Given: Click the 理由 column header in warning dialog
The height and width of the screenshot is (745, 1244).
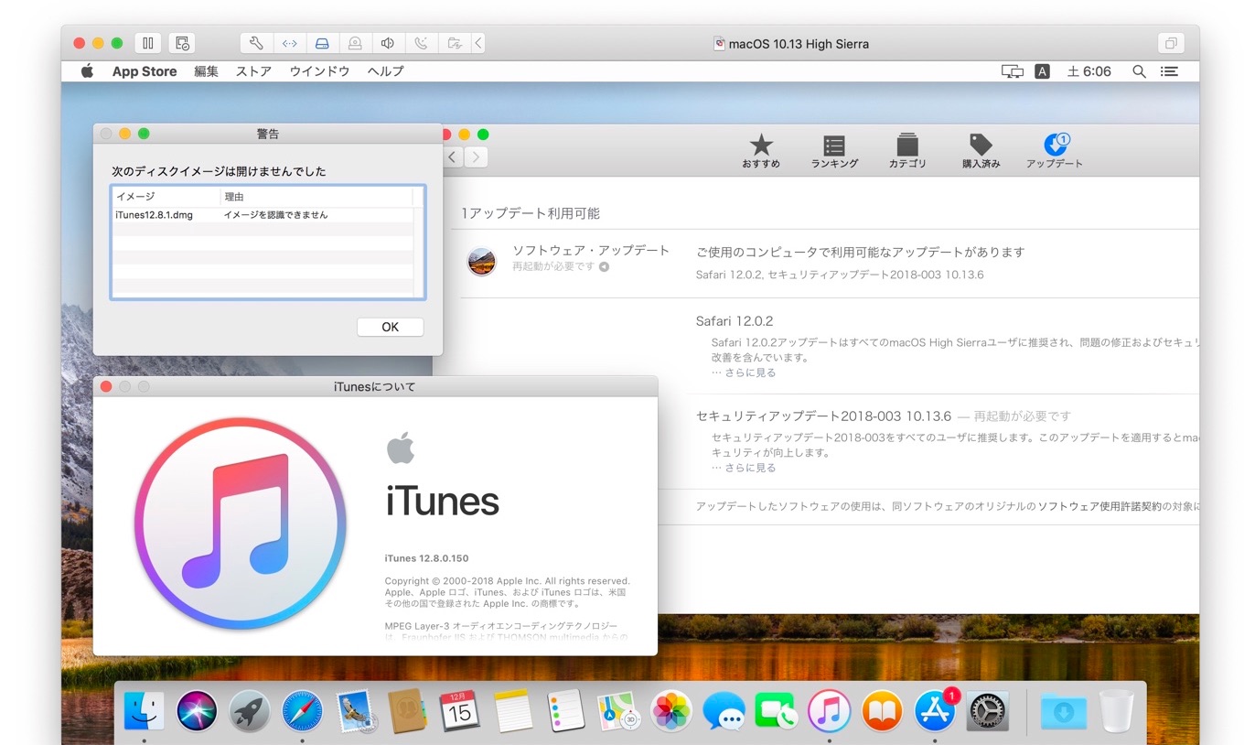Looking at the screenshot, I should (x=316, y=197).
